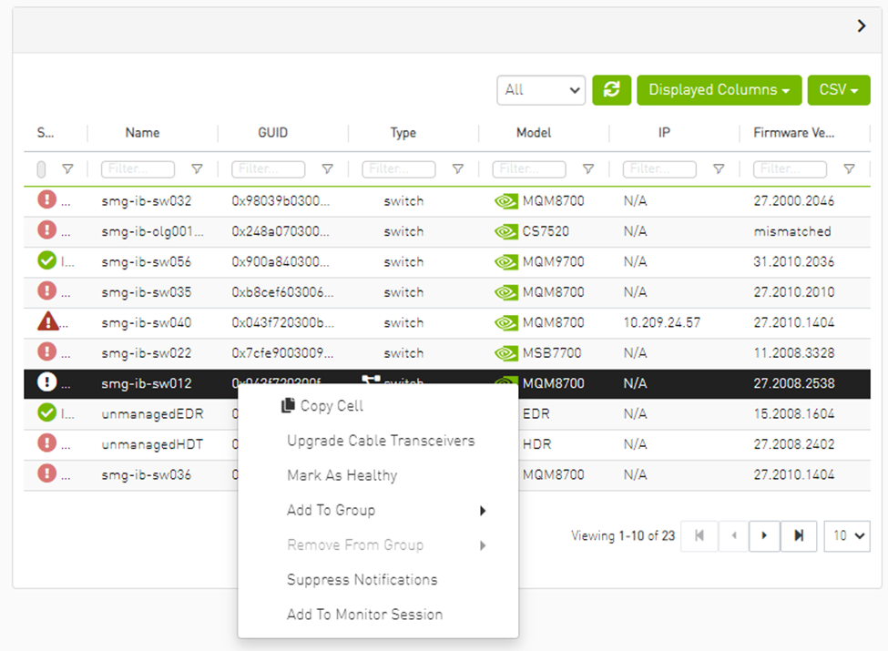Open the CSV export dropdown
The image size is (888, 651).
pyautogui.click(x=838, y=90)
